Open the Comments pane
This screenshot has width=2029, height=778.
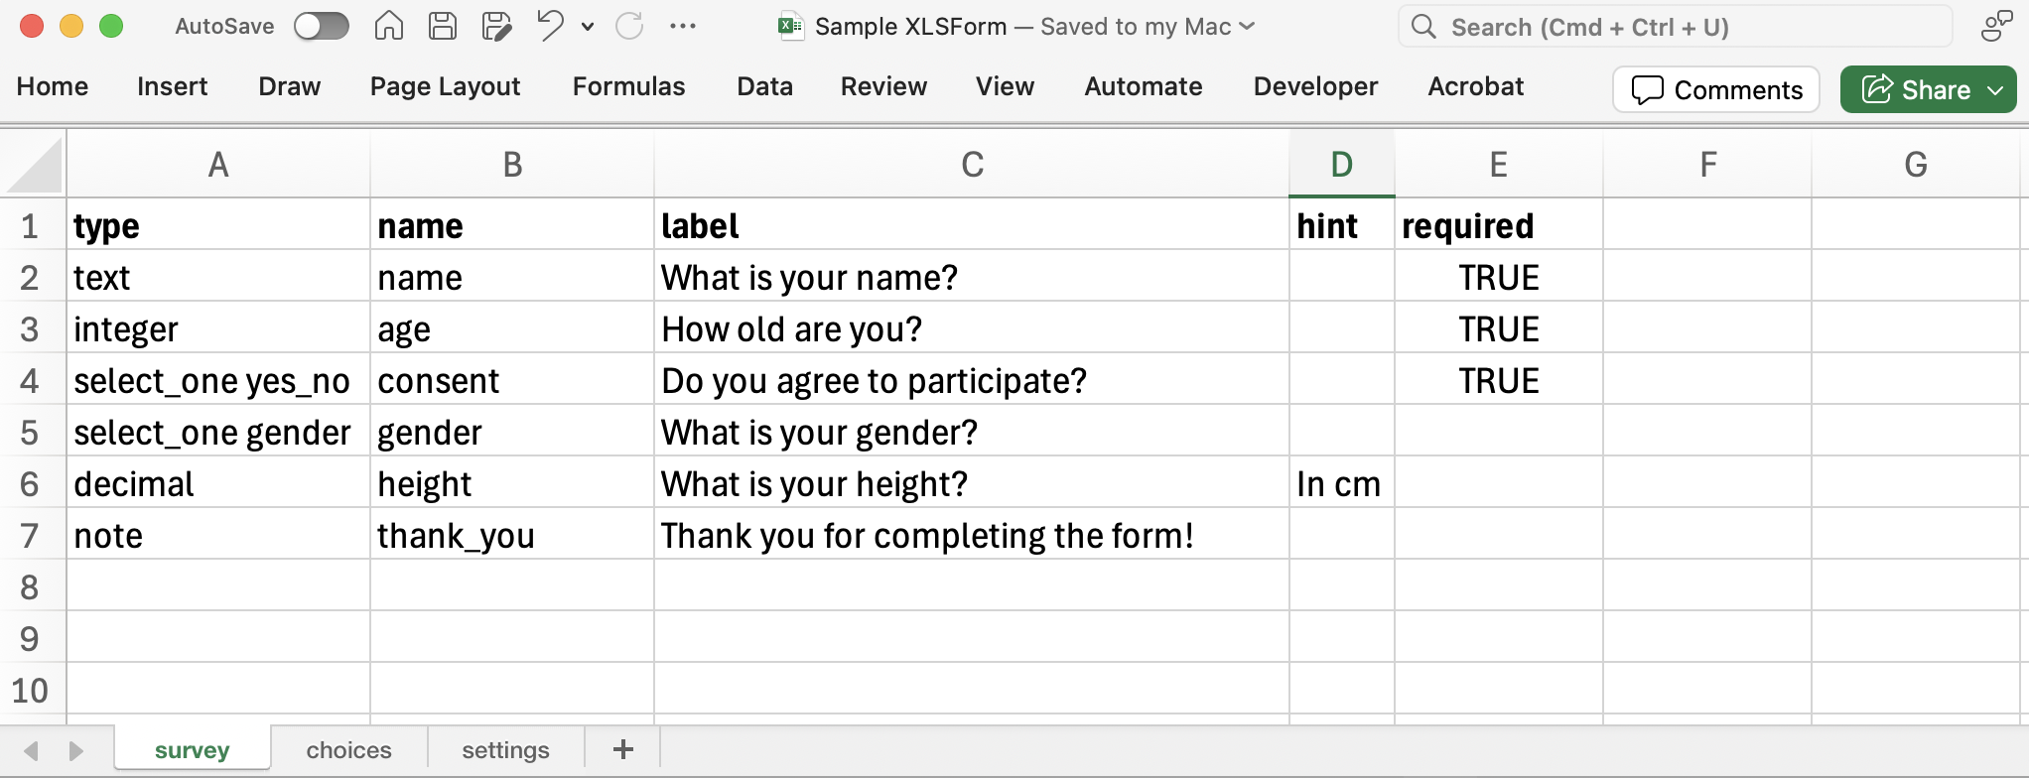(x=1716, y=90)
